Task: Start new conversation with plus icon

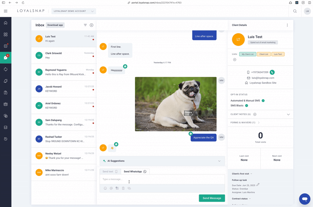Action: tap(92, 25)
